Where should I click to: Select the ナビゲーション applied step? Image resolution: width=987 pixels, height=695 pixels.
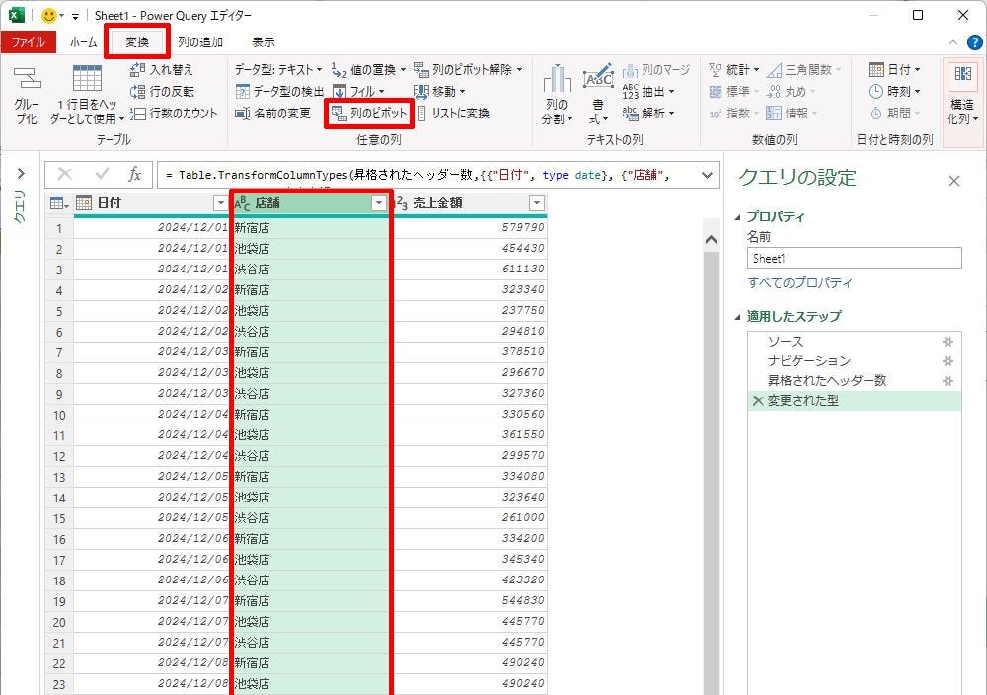point(808,361)
